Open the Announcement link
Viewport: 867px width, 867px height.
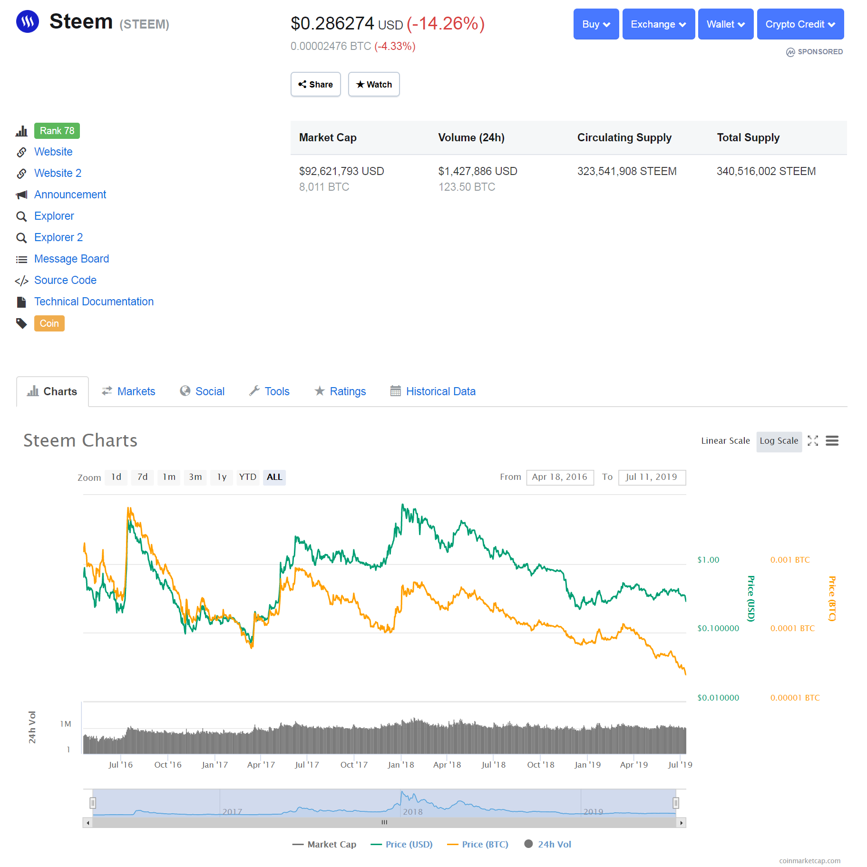tap(70, 195)
